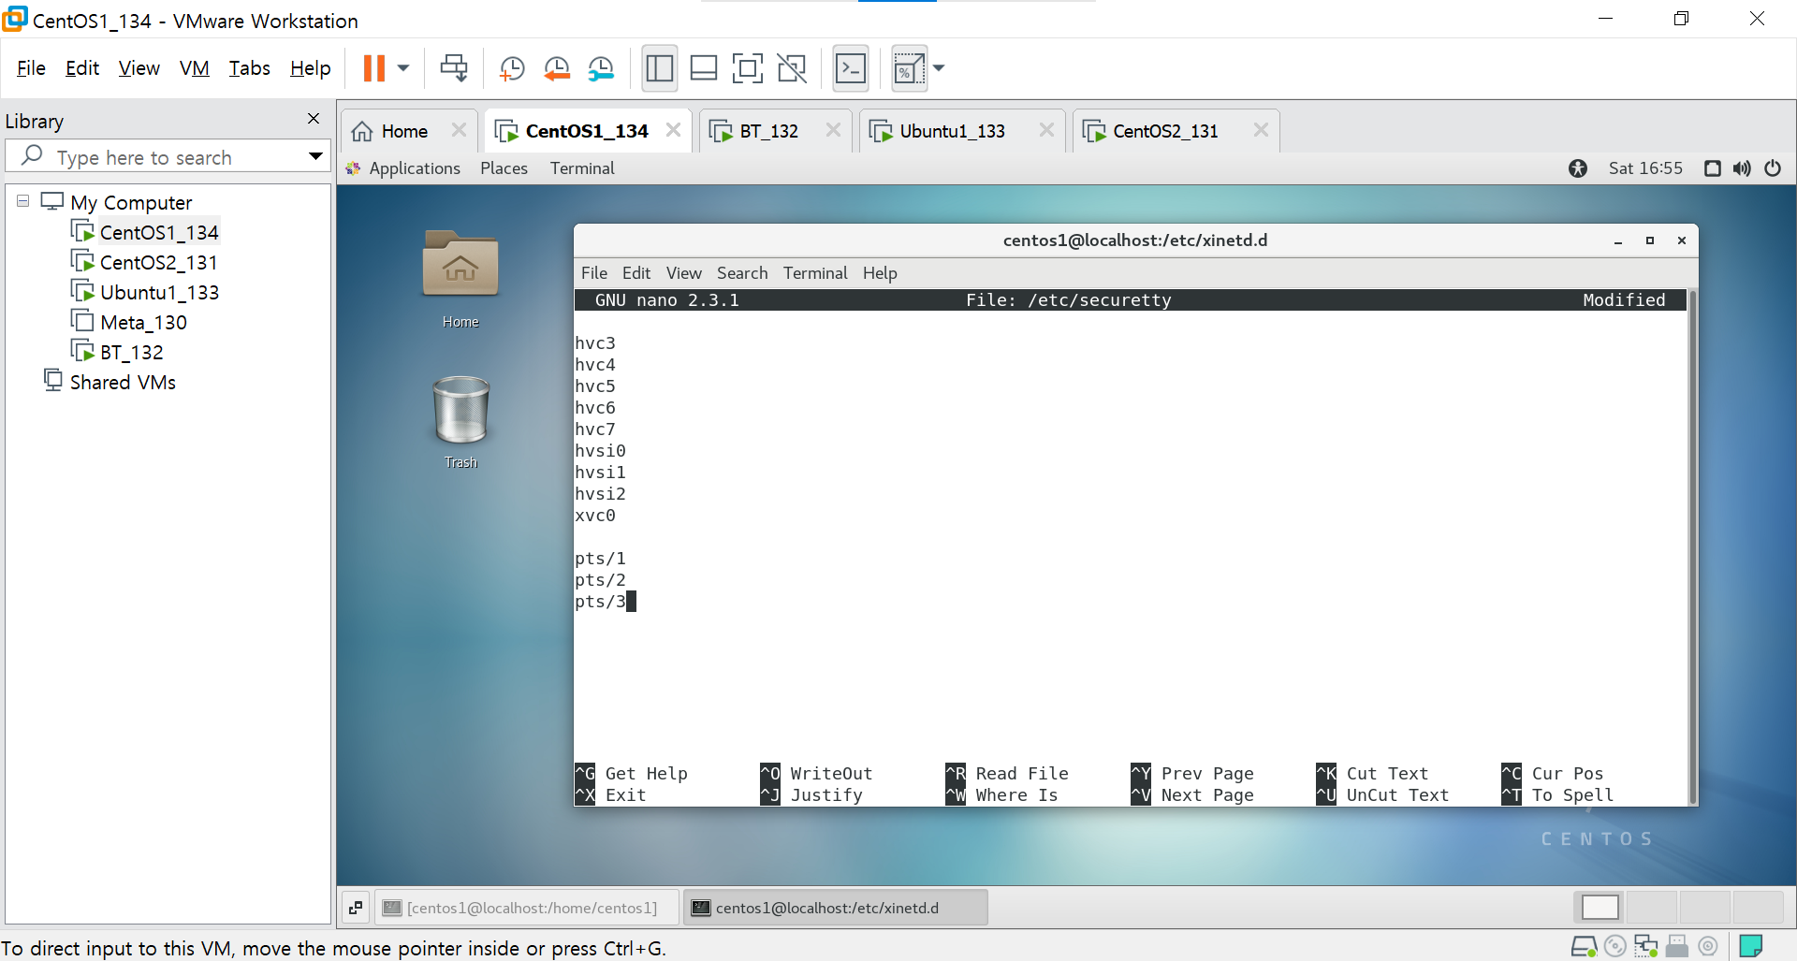Close the BT_132 tab
The image size is (1797, 961).
(833, 130)
